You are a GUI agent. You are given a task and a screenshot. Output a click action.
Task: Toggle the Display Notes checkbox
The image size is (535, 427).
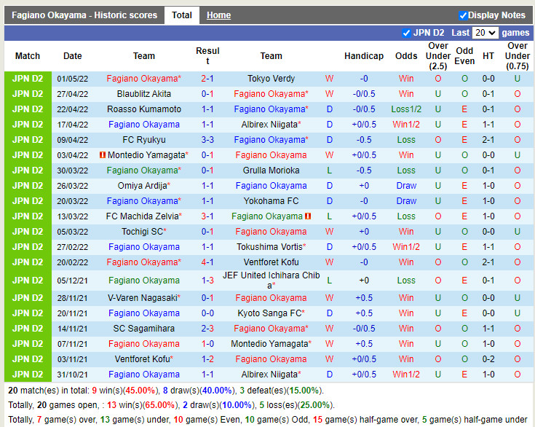pyautogui.click(x=464, y=15)
